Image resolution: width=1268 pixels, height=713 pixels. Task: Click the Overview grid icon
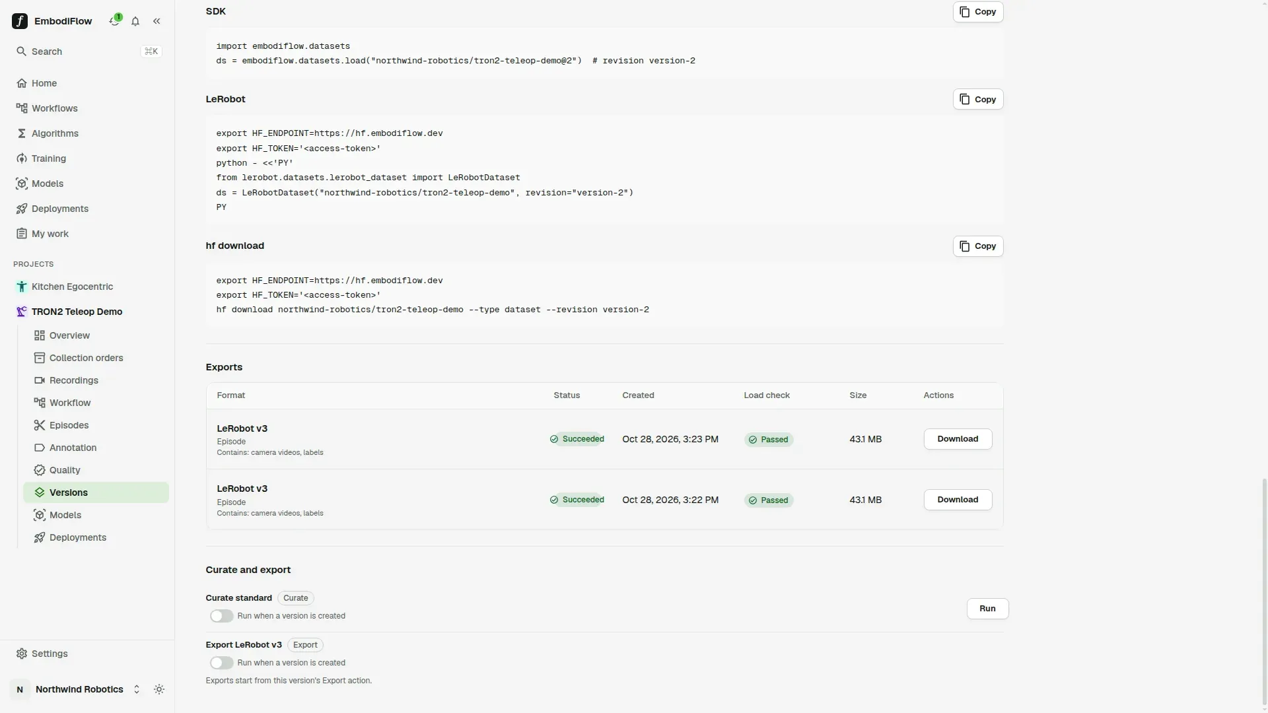coord(40,335)
